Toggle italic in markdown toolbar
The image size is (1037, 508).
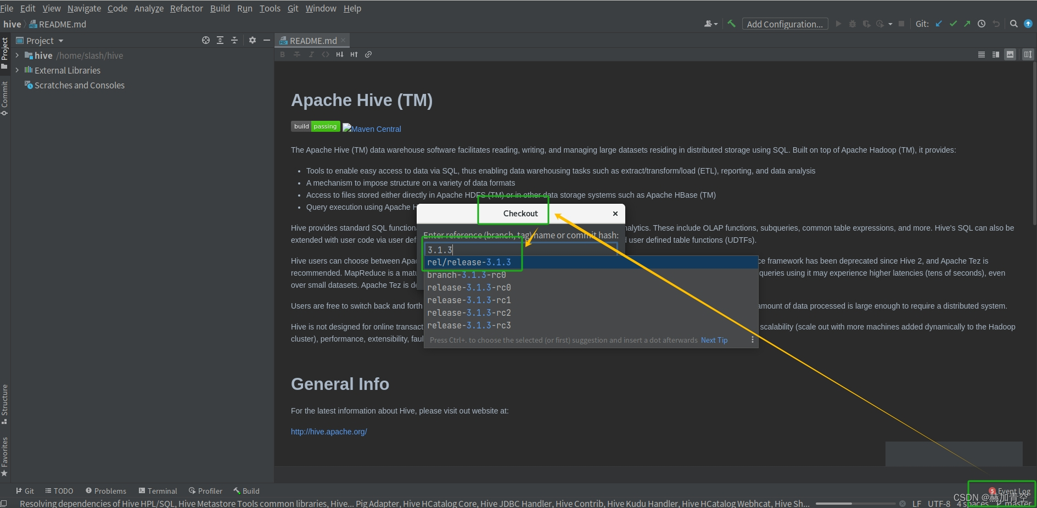tap(311, 54)
